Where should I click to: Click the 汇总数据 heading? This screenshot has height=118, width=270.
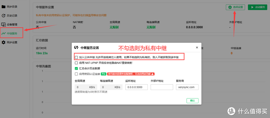tap(42, 40)
